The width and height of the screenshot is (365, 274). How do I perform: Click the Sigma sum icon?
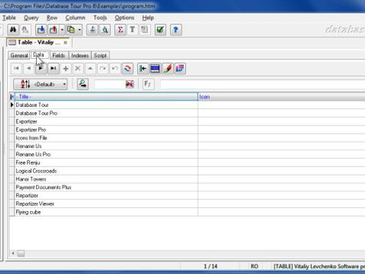(x=120, y=30)
